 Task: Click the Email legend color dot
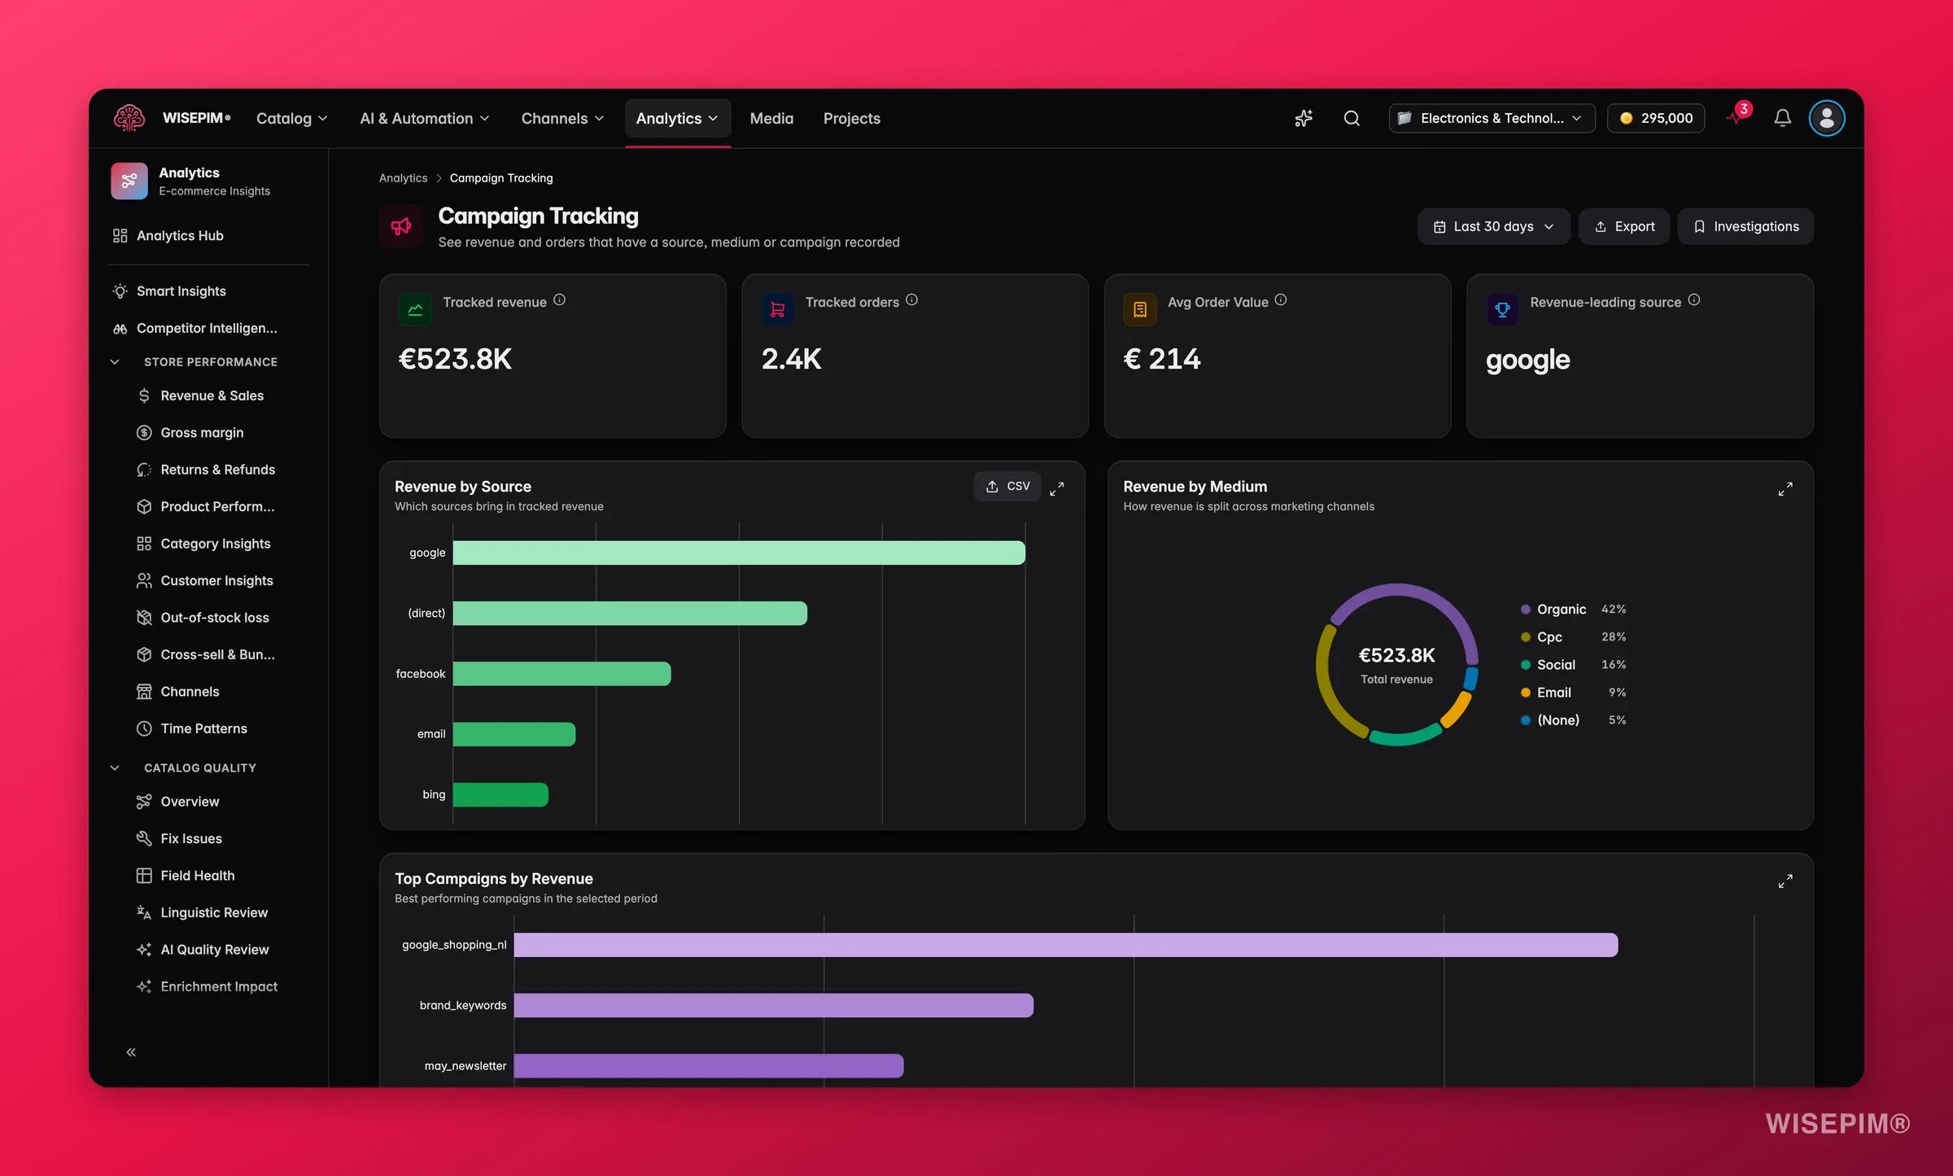click(x=1525, y=693)
